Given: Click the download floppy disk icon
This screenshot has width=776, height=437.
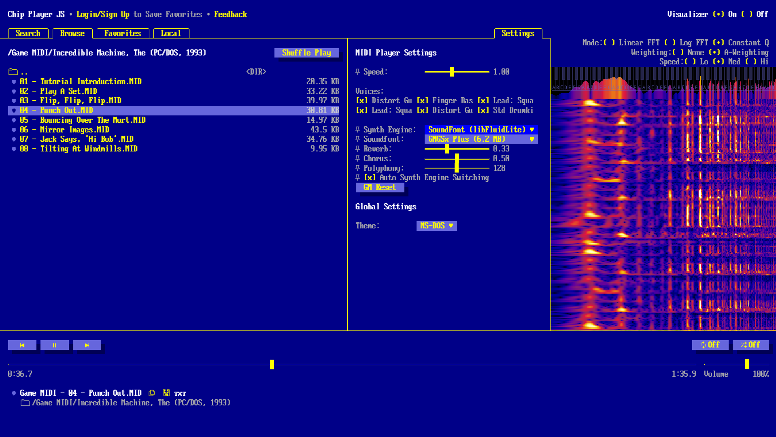Looking at the screenshot, I should (x=166, y=393).
